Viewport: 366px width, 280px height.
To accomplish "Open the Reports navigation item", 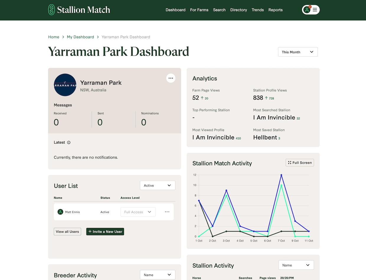I will [275, 10].
